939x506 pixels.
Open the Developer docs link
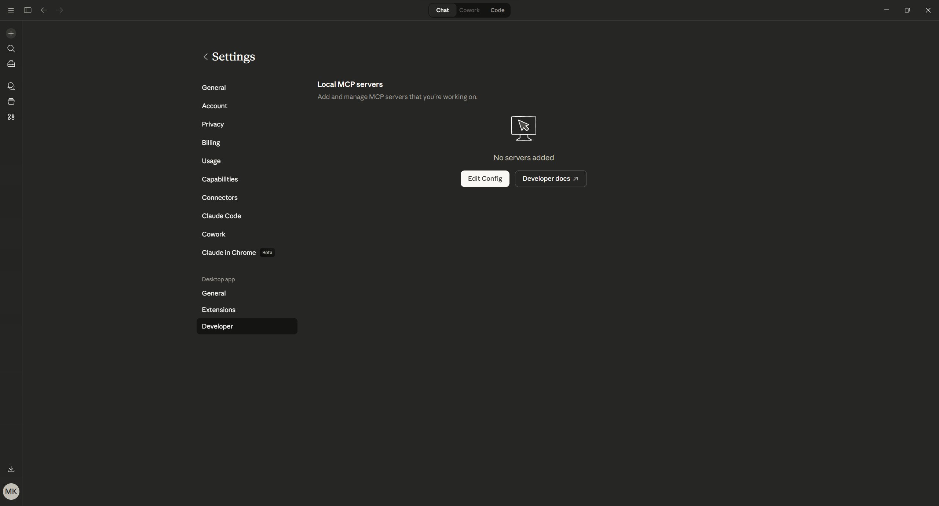coord(550,179)
